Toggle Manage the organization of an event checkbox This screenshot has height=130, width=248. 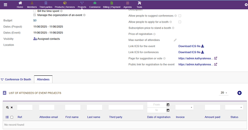click(x=35, y=15)
